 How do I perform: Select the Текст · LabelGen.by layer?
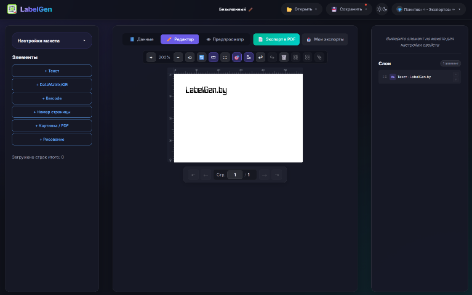420,77
